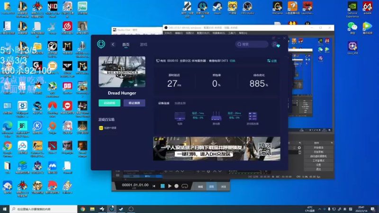This screenshot has width=379, height=213.
Task: Open WeChat desktop icon
Action: (x=352, y=28)
